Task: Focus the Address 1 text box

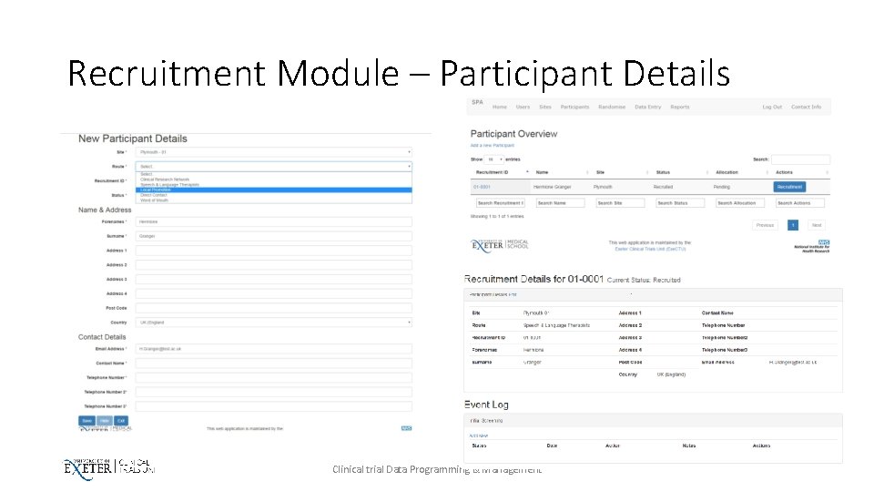Action: tap(274, 251)
